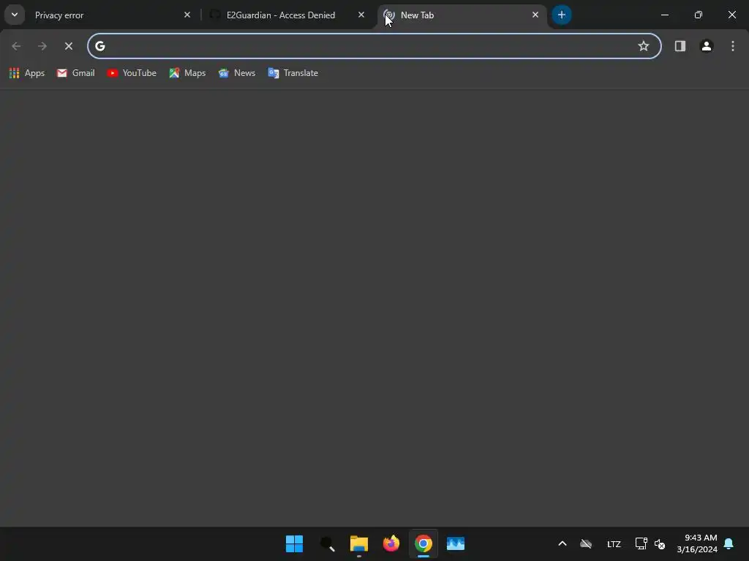The height and width of the screenshot is (561, 749).
Task: Close the E2Guardian - Access Denied tab
Action: (x=361, y=15)
